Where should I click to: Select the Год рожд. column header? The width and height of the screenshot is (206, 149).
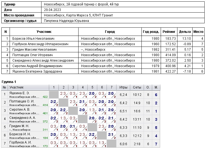click(151, 32)
